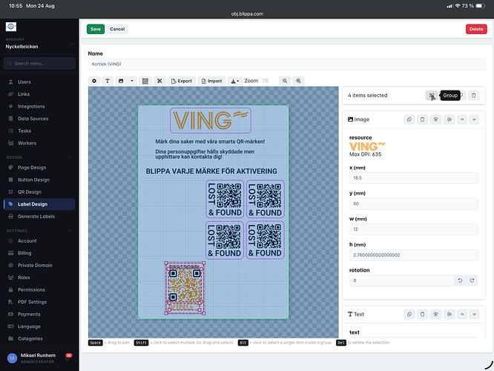This screenshot has width=494, height=371.
Task: Move the Image element up
Action: 462,119
